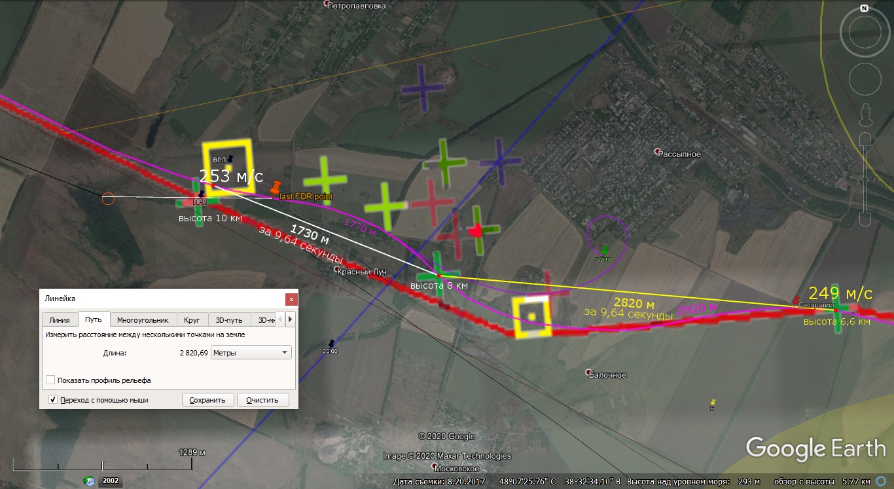This screenshot has width=894, height=489.
Task: Click the compass N marker to reset north
Action: point(864,9)
